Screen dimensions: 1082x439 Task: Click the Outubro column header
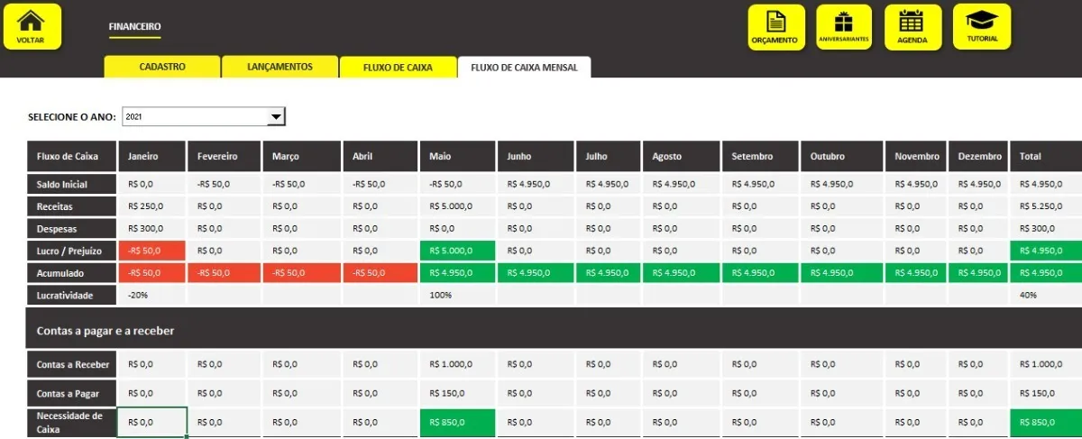[841, 156]
